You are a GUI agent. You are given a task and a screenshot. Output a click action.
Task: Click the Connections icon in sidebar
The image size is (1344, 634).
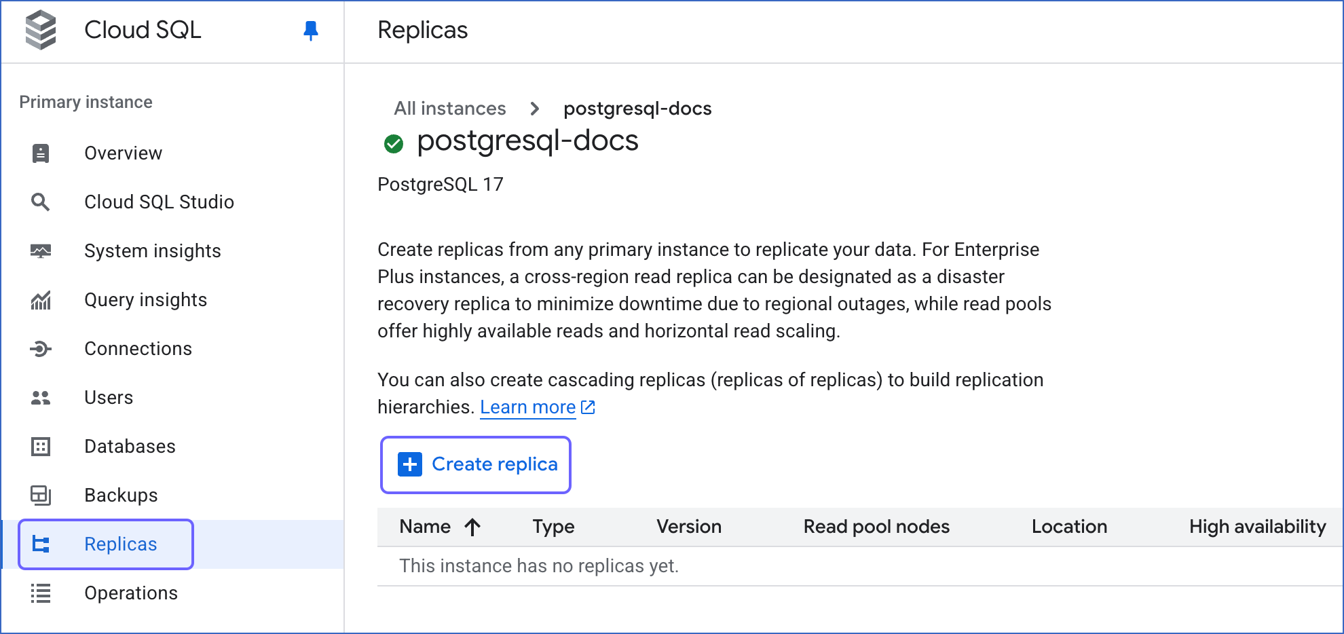coord(41,349)
